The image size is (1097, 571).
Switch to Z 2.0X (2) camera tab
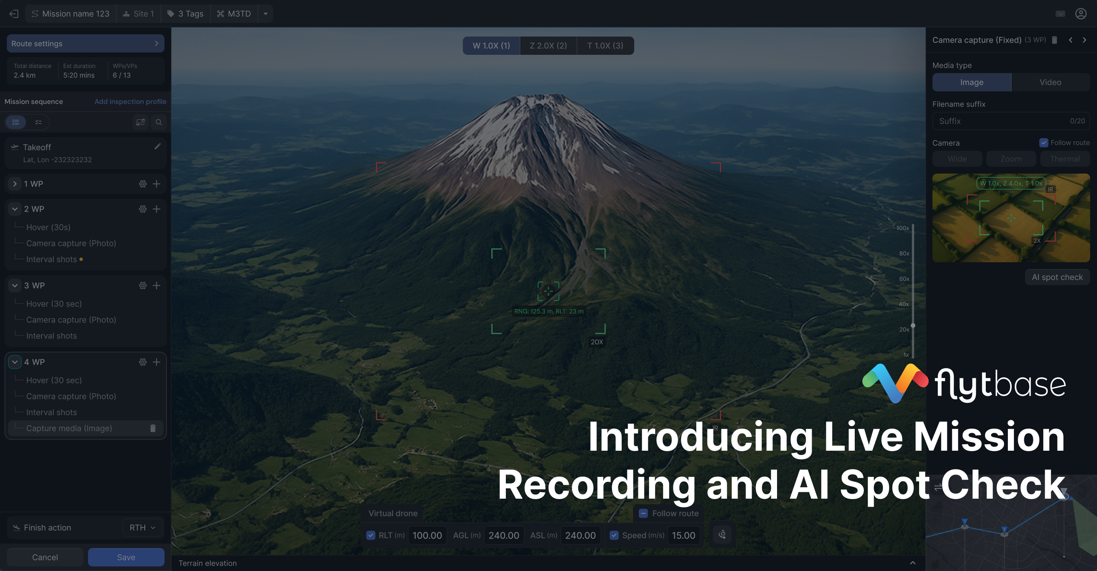[x=548, y=46]
